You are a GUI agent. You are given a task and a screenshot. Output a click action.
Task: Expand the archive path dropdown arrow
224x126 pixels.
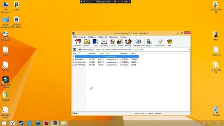tap(189, 50)
